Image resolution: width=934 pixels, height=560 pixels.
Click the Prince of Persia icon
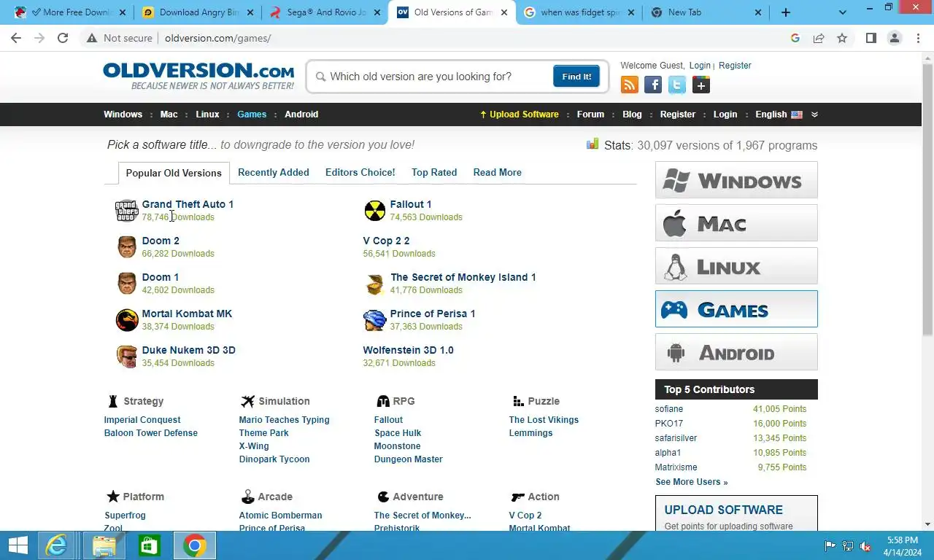[374, 320]
